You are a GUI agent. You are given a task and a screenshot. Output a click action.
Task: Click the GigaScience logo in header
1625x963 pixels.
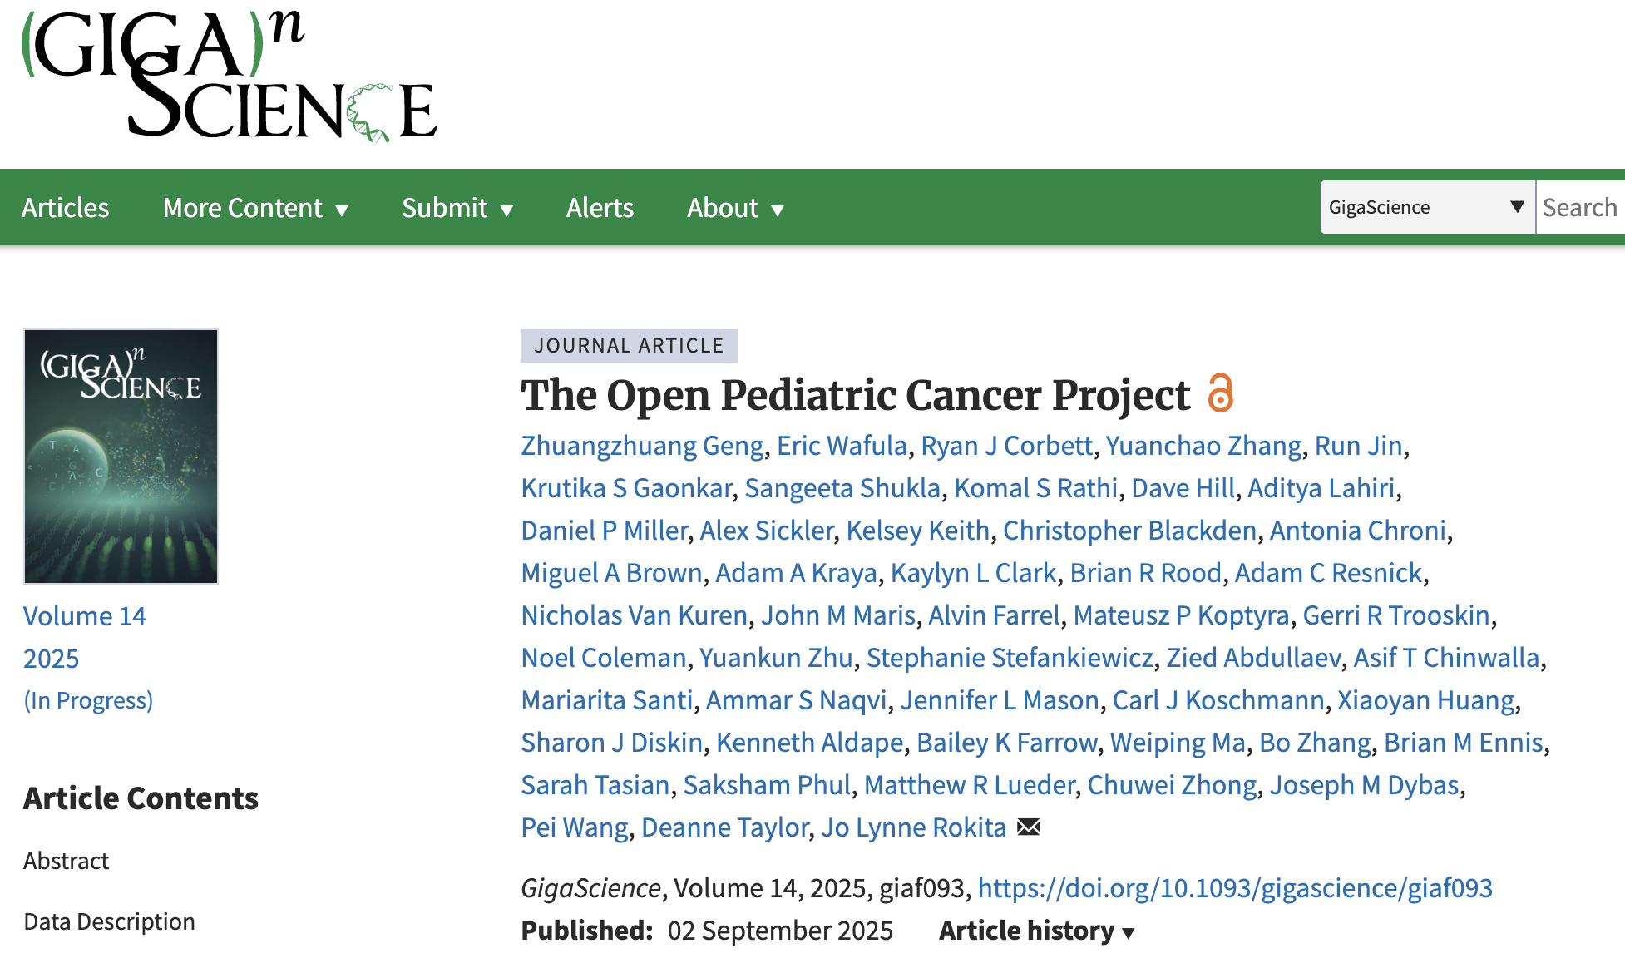(229, 77)
